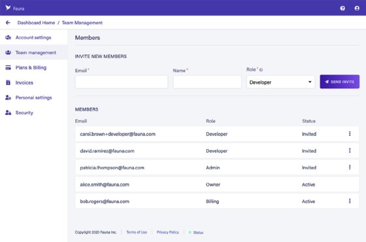Click the Role info tooltip icon
The image size is (366, 242).
click(261, 70)
